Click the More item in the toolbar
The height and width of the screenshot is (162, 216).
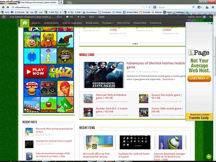point(167,12)
